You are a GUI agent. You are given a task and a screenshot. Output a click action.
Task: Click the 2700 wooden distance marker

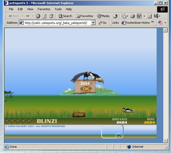pyautogui.click(x=79, y=115)
